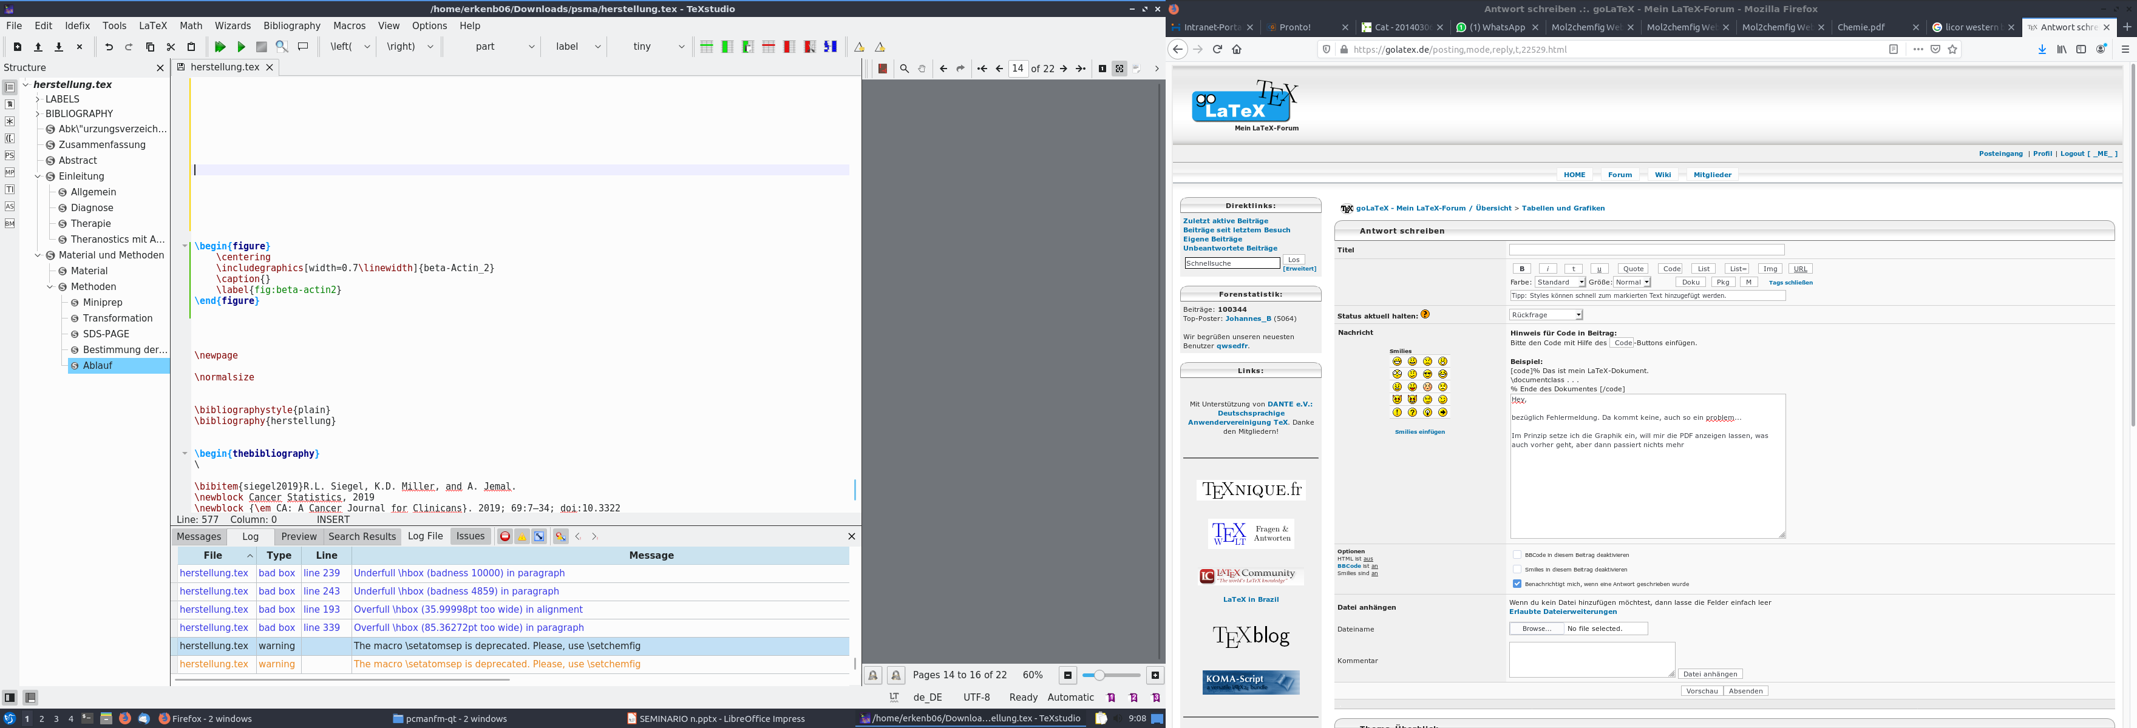Switch to the Preview tab
The width and height of the screenshot is (2137, 728).
[299, 536]
